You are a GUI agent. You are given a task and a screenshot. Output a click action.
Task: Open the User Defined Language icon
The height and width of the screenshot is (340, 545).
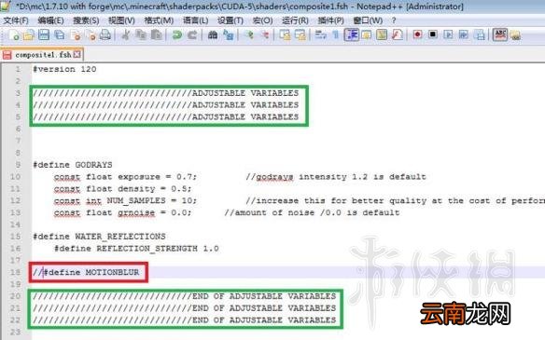point(367,34)
